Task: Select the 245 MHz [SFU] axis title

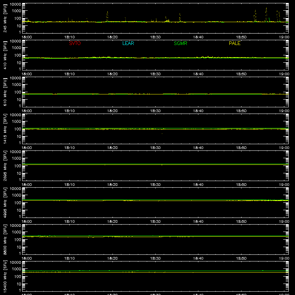Action: (5, 18)
